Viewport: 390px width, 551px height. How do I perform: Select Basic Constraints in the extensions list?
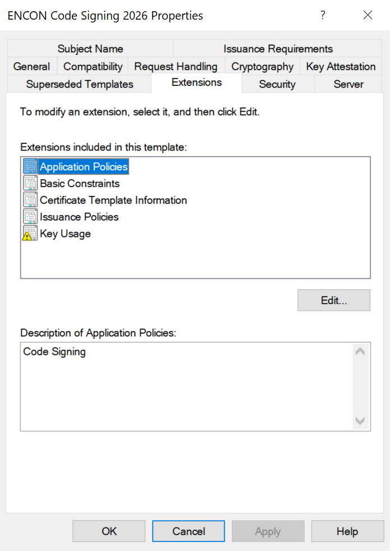pyautogui.click(x=80, y=184)
